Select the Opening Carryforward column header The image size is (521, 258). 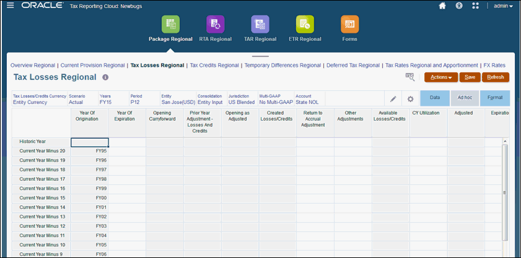click(x=164, y=122)
